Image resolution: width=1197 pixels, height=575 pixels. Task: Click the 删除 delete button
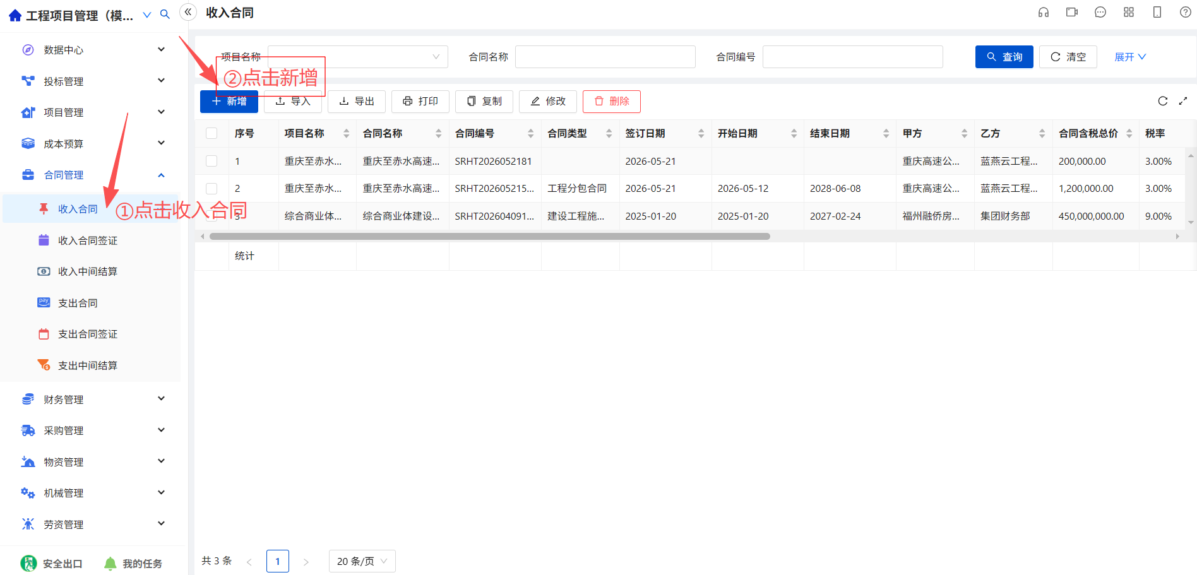coord(612,101)
